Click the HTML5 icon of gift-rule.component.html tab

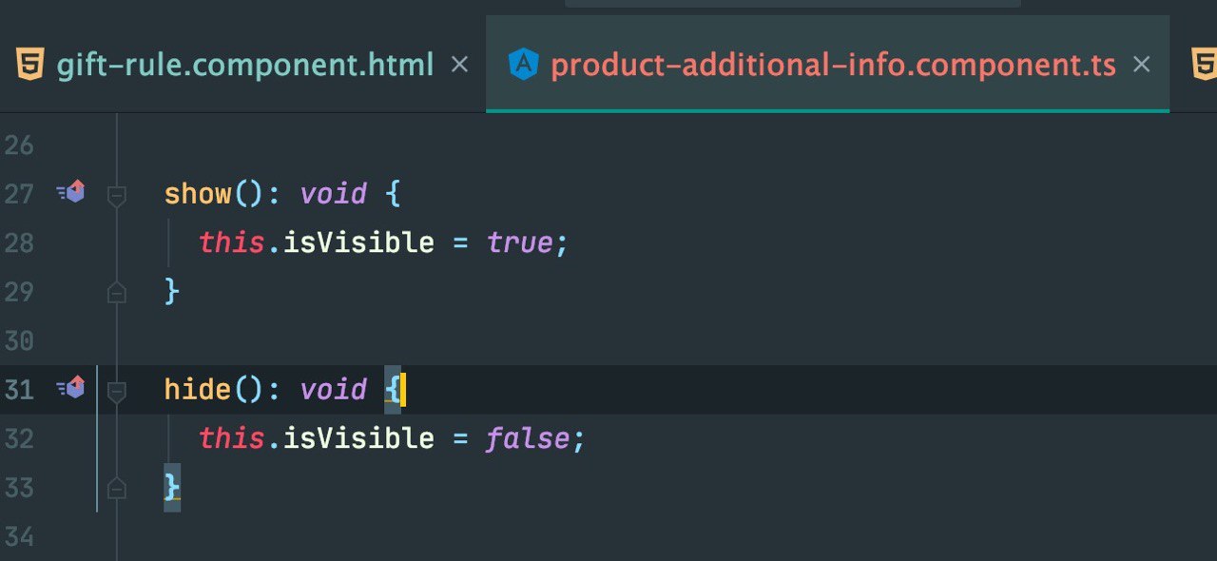(29, 65)
